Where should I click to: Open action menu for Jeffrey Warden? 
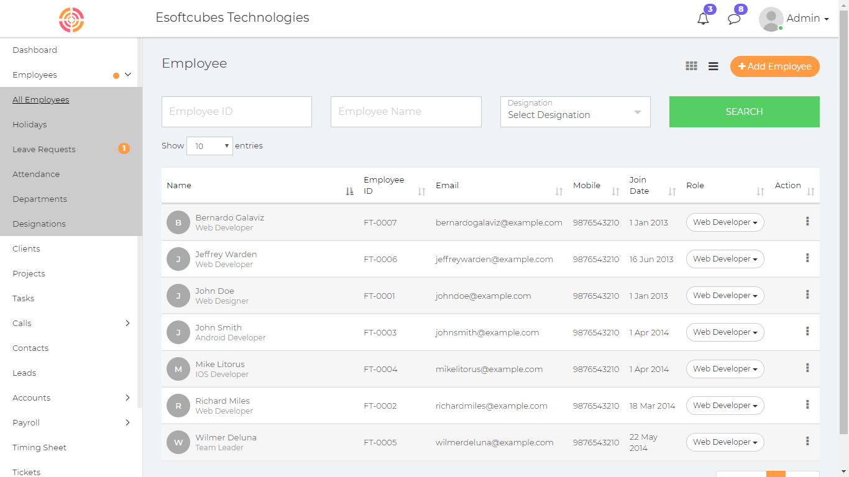807,258
